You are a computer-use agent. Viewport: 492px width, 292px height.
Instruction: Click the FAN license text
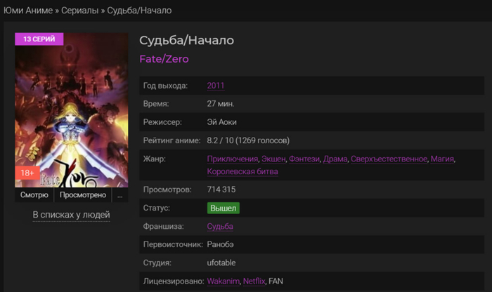click(x=276, y=281)
